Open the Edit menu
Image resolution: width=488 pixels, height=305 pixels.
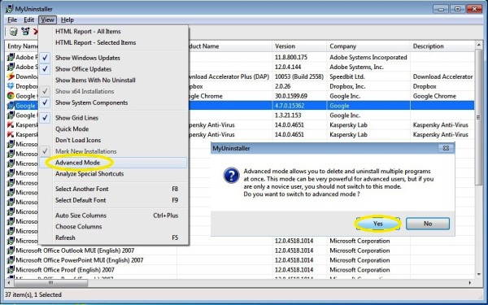(x=29, y=20)
